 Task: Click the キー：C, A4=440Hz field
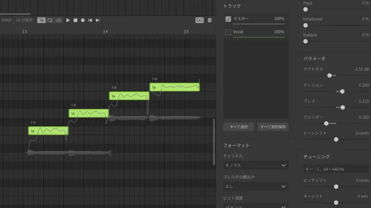click(336, 169)
